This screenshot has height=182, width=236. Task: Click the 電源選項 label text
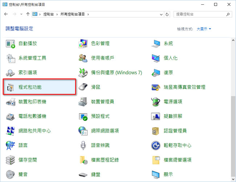173,102
